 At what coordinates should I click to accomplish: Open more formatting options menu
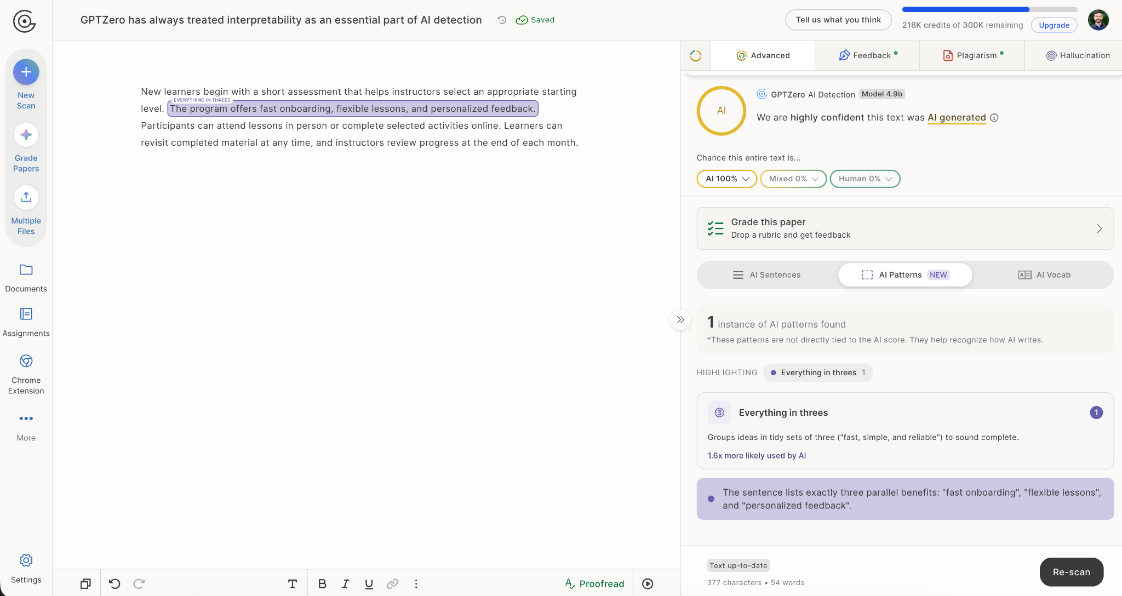[x=416, y=584]
